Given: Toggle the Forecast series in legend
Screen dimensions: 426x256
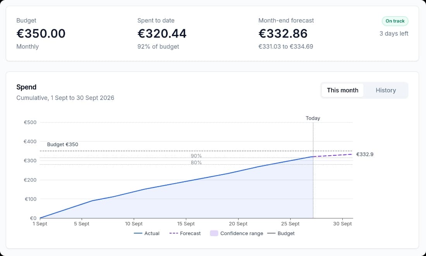Looking at the screenshot, I should tap(185, 233).
